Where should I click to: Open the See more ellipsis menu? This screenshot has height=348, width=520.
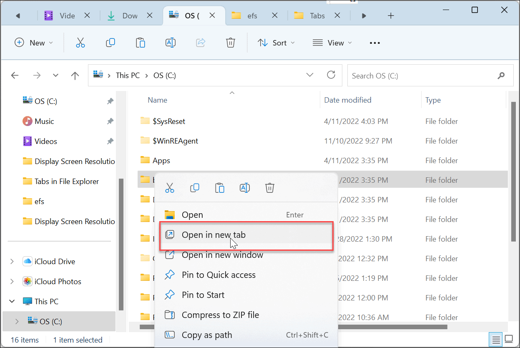(375, 43)
